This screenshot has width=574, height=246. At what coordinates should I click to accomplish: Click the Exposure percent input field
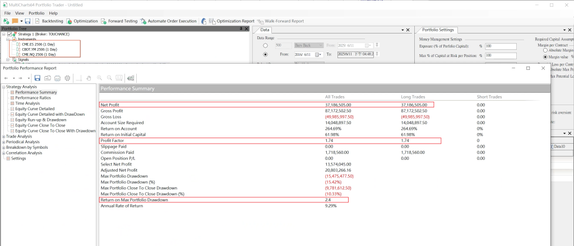coord(500,46)
